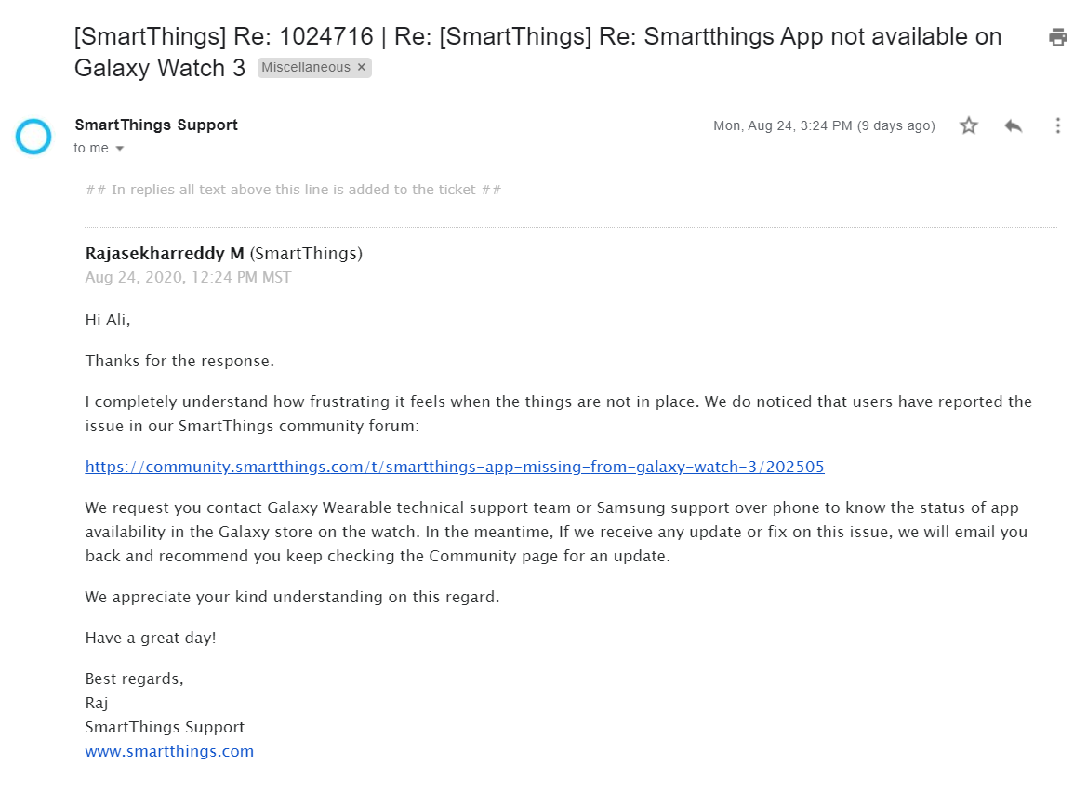Click the "In replies all text above" notice
The height and width of the screenshot is (791, 1087).
tap(293, 190)
